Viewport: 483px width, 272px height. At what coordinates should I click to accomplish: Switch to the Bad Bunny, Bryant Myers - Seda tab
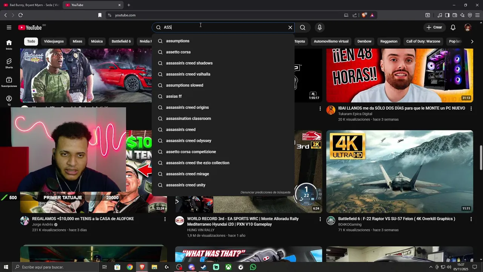[31, 5]
